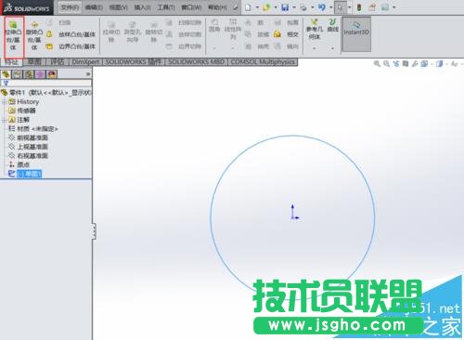Open the Reference Geometry (参考几何体) tool
Viewport: 464px width, 340px height.
coord(315,30)
